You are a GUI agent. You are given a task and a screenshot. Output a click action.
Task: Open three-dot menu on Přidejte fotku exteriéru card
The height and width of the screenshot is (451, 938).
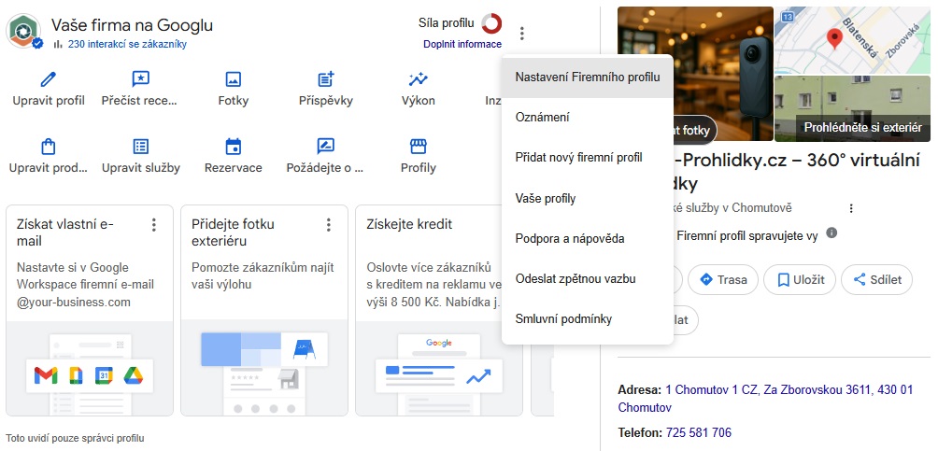tap(328, 225)
